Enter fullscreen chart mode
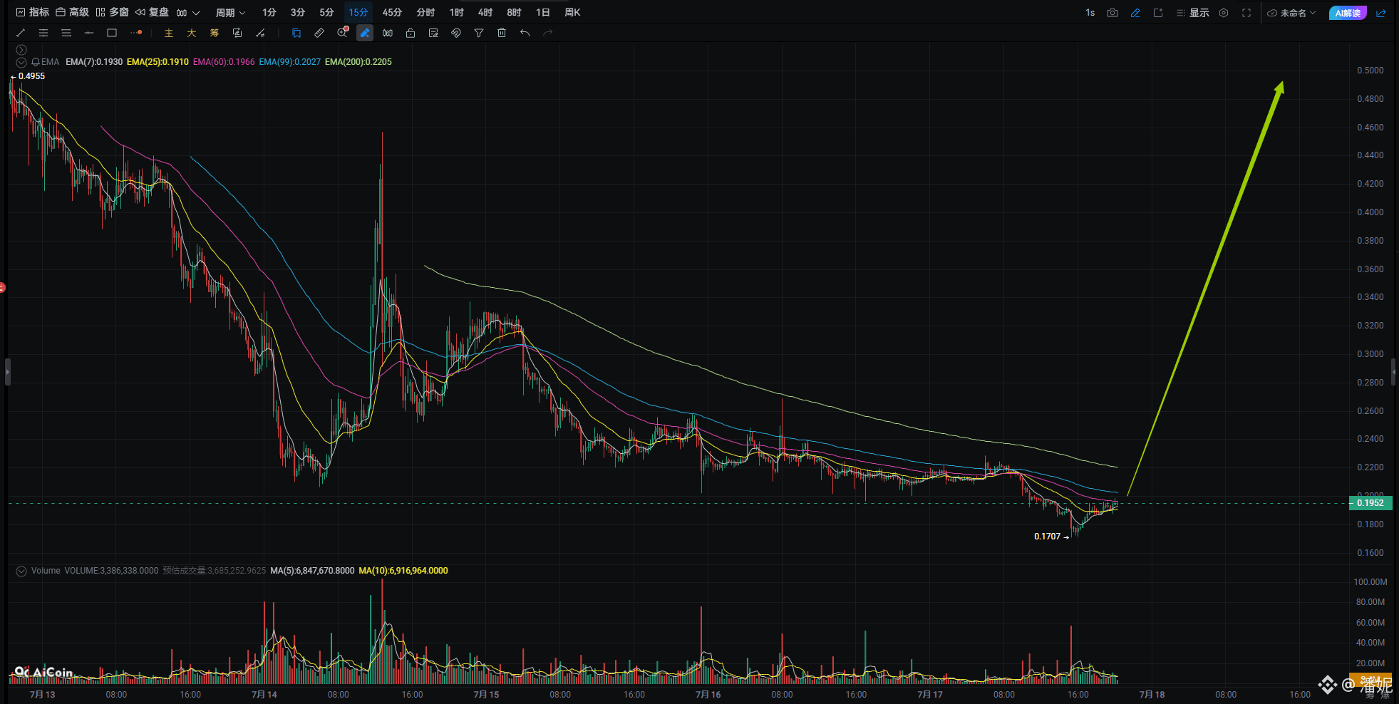Image resolution: width=1399 pixels, height=704 pixels. coord(1246,13)
